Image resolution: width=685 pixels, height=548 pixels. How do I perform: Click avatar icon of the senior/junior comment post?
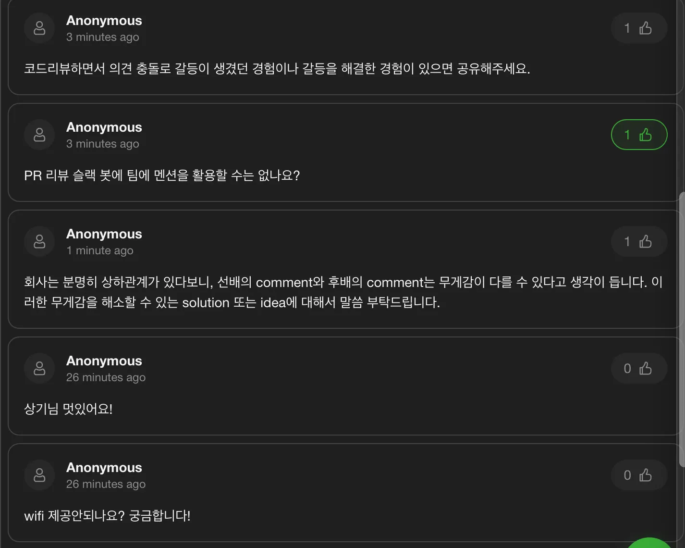[39, 241]
